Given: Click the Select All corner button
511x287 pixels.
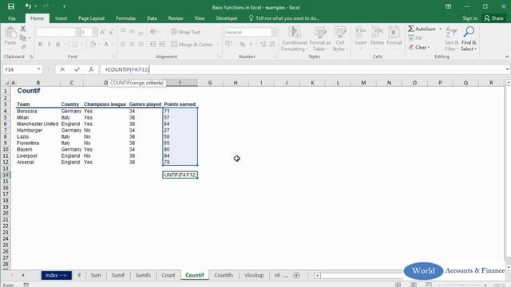Looking at the screenshot, I should click(6, 83).
